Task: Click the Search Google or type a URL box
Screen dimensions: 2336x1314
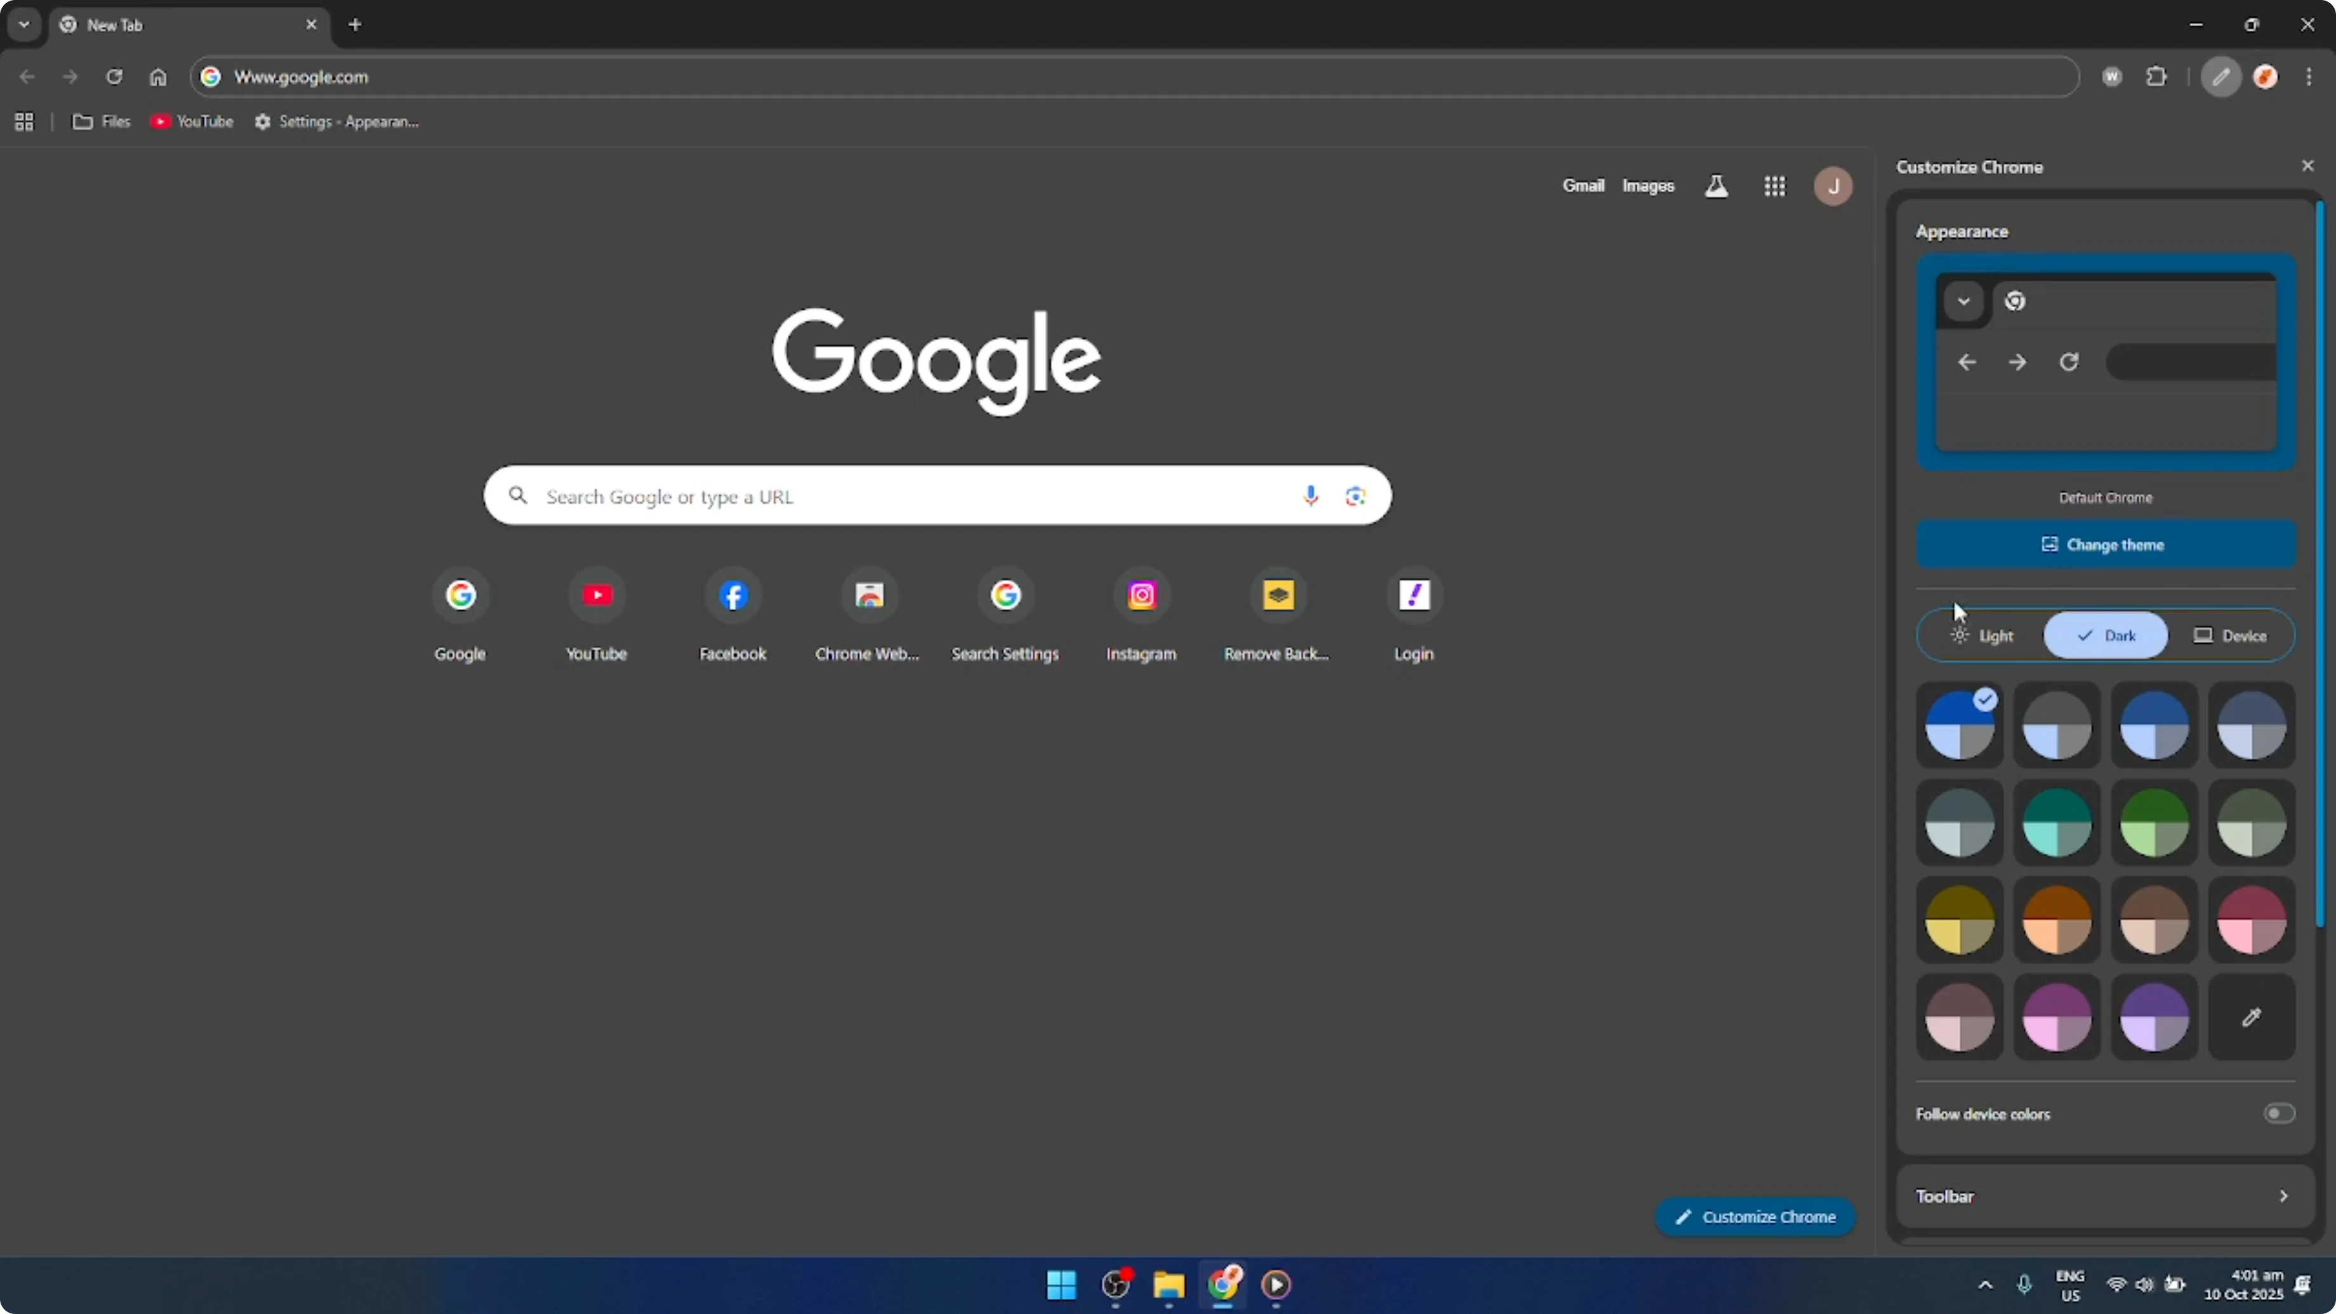Action: tap(938, 496)
